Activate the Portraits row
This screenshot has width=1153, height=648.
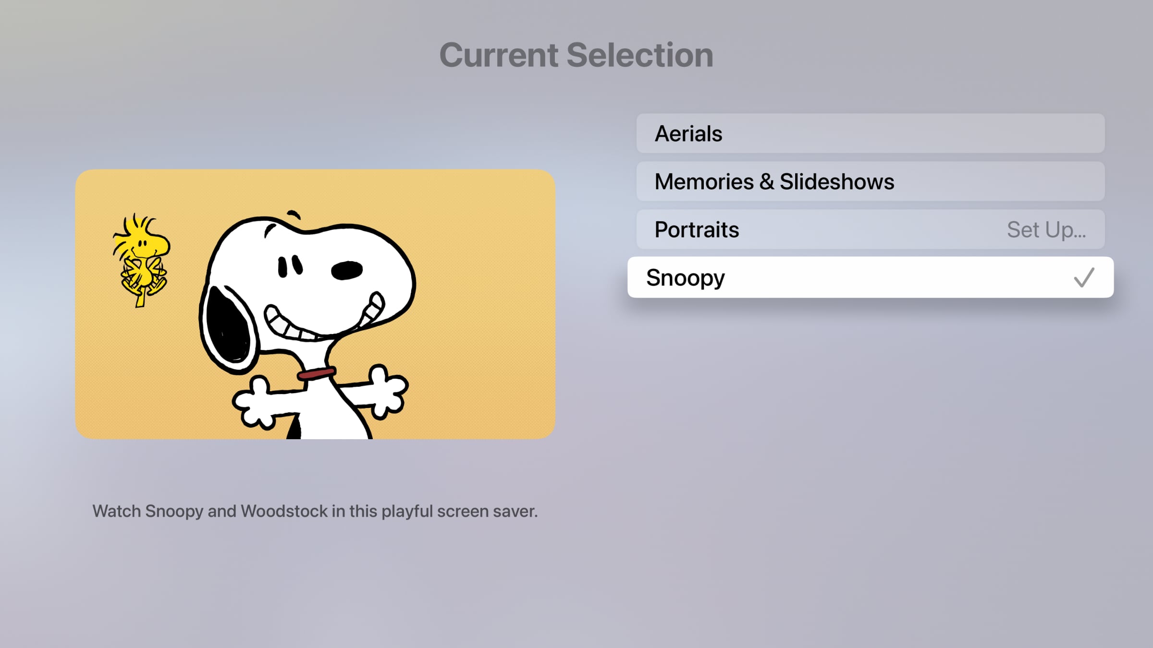769,229
